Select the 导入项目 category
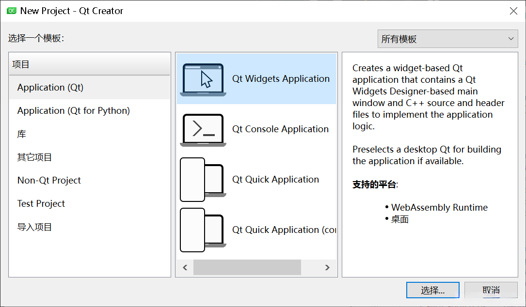This screenshot has width=526, height=307. (x=90, y=227)
